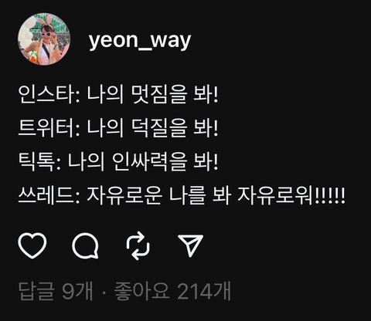The width and height of the screenshot is (371, 321).
Task: Select the line starting with 쓰레드
Action: 182,195
